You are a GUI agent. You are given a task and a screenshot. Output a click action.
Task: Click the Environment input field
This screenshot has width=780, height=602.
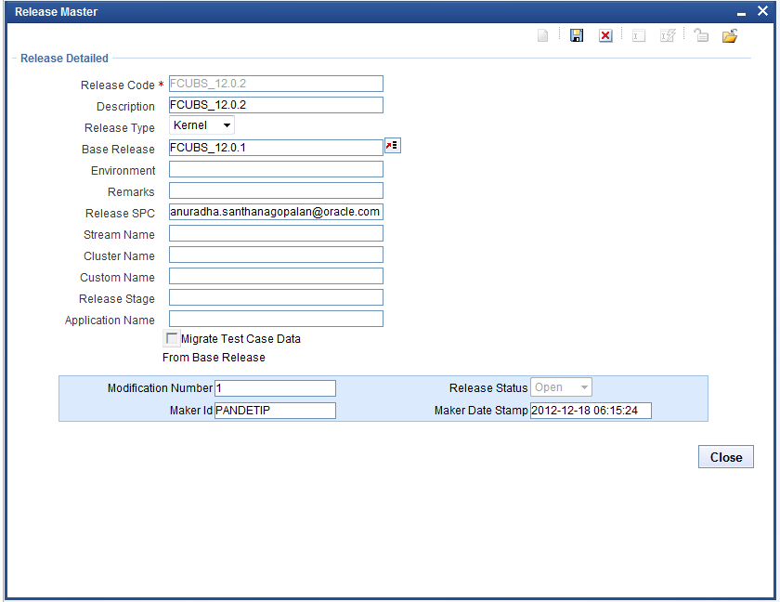coord(276,169)
